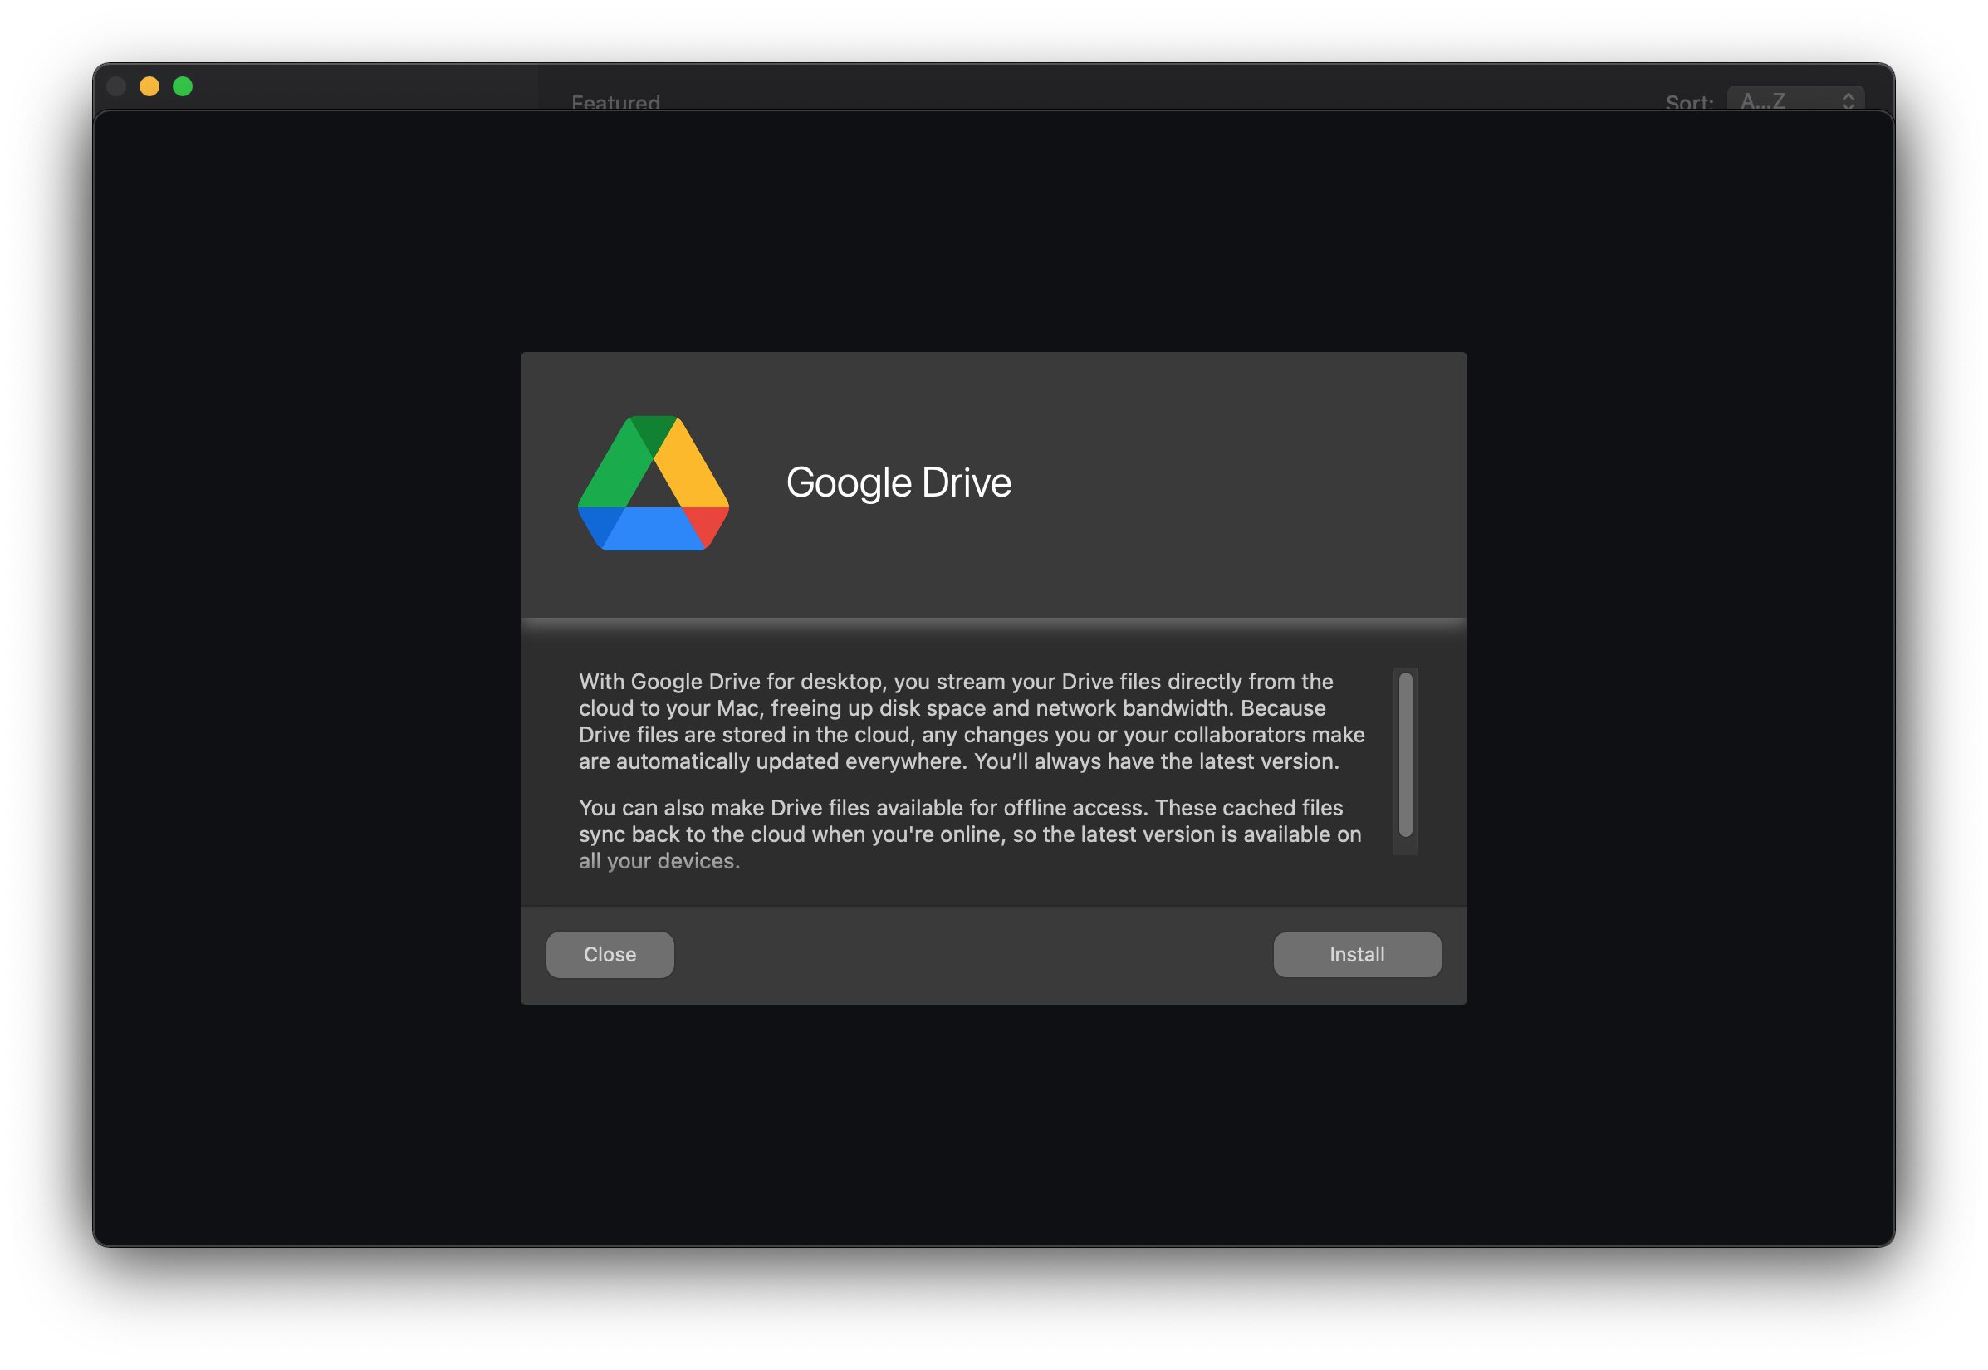This screenshot has height=1370, width=1988.
Task: Click the Google Drive title text
Action: pos(898,482)
